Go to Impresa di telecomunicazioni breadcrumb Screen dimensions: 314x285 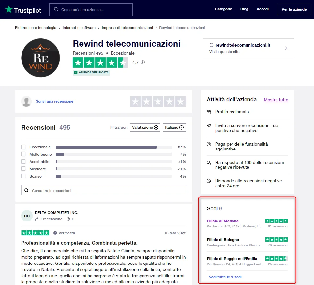(x=127, y=28)
